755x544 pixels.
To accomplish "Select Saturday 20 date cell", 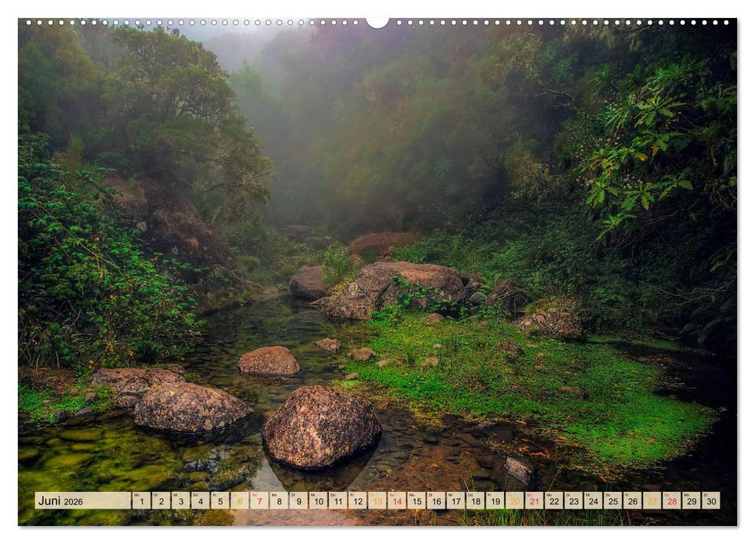I will coord(515,500).
